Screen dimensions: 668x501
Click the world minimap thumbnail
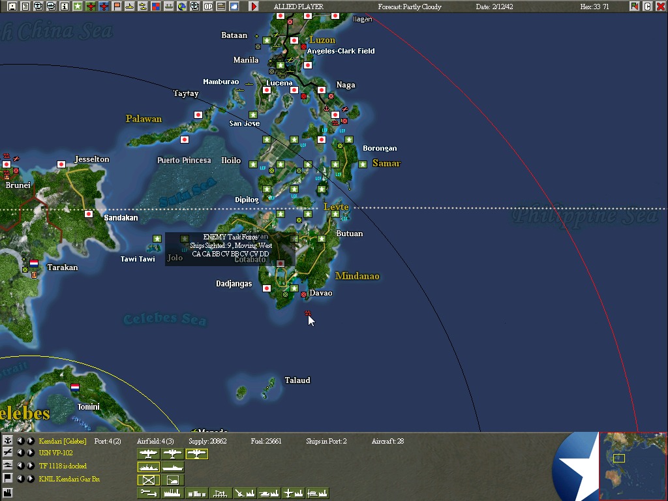pos(633,466)
